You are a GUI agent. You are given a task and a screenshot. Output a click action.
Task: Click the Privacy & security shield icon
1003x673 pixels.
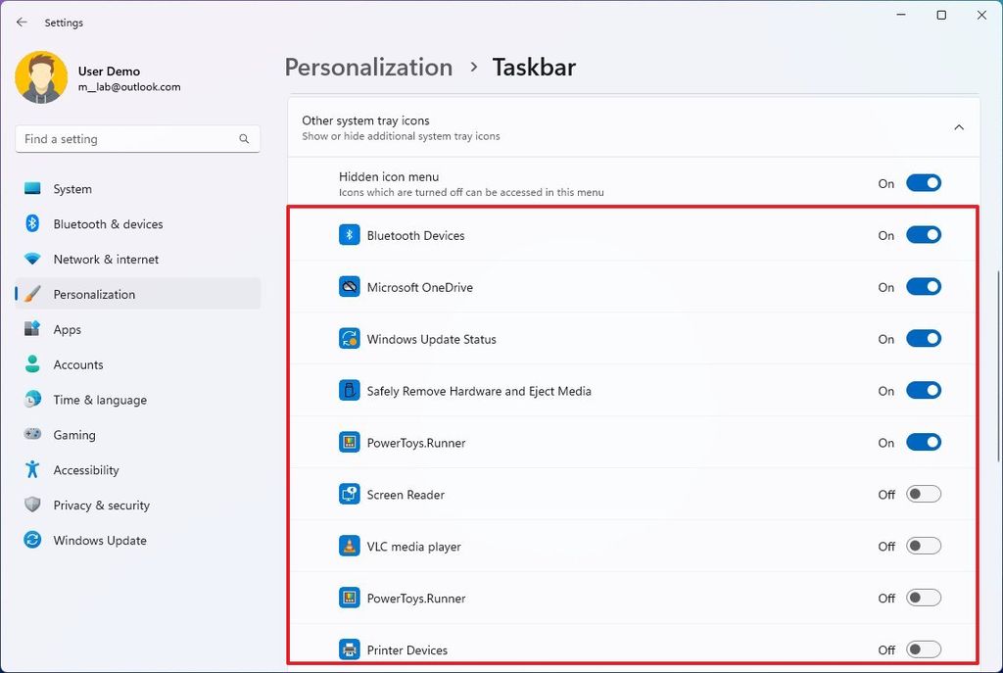[x=30, y=505]
